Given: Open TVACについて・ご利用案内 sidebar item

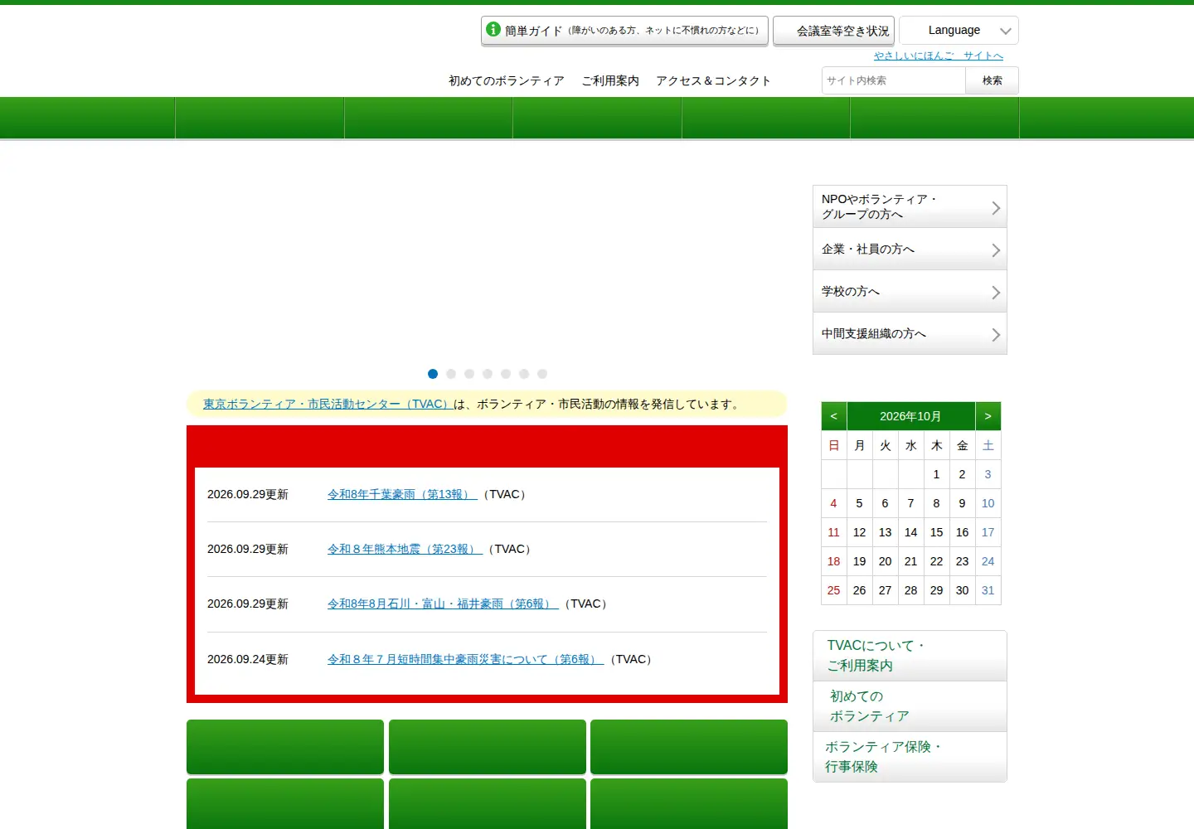Looking at the screenshot, I should [910, 656].
